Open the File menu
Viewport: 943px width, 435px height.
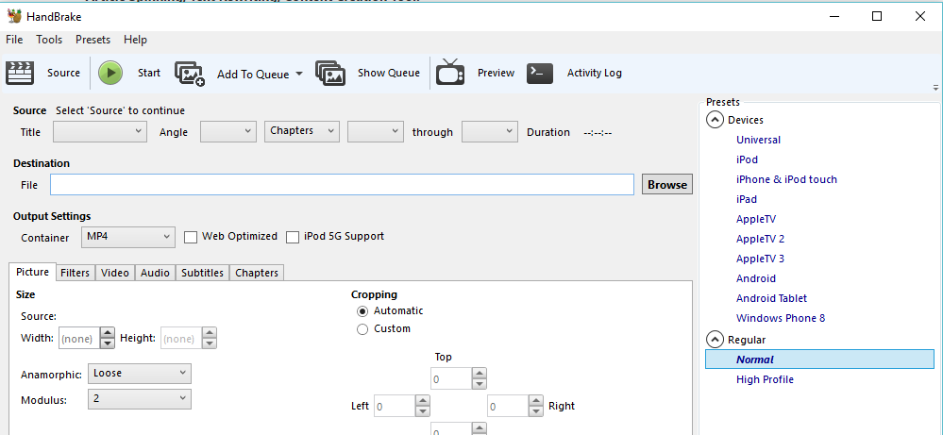14,40
